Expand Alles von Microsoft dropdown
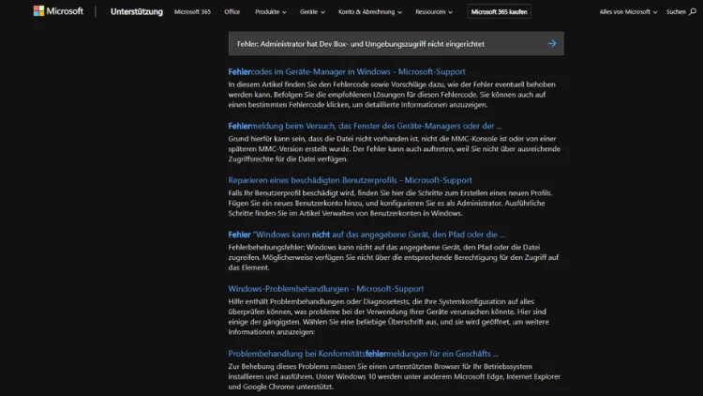 coord(628,11)
